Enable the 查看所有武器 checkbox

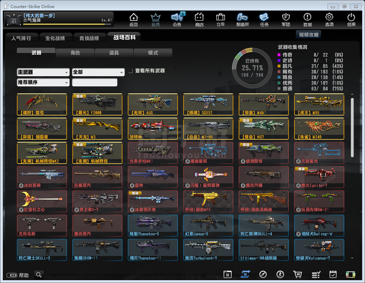tap(131, 71)
